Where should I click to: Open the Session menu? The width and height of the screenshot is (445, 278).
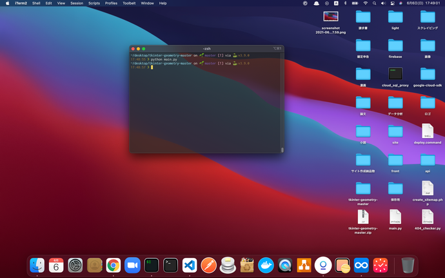(77, 3)
